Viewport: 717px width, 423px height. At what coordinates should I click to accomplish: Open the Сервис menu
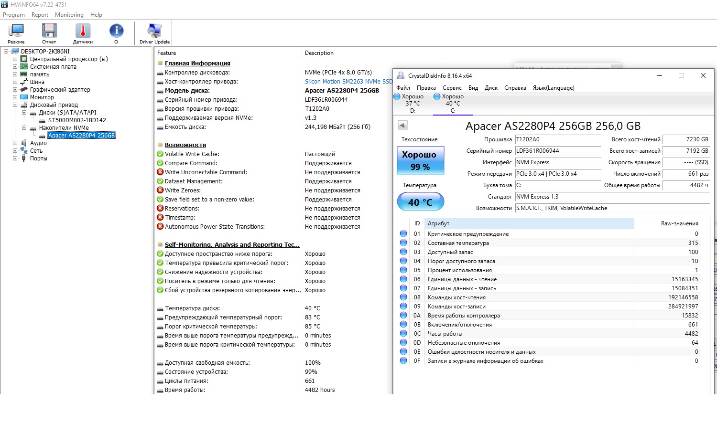click(452, 88)
